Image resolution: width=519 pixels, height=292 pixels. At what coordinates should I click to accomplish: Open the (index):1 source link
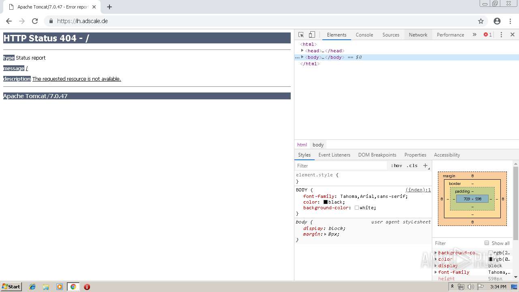[418, 190]
